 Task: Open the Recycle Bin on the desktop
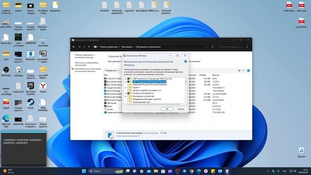301,152
